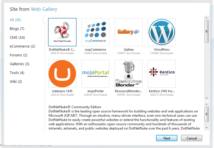Filter by Blogs (7) category

click(x=17, y=29)
